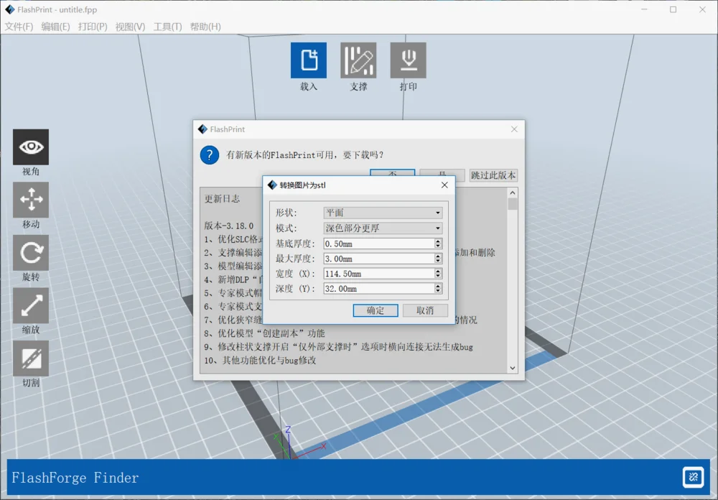The width and height of the screenshot is (718, 500).
Task: Click the changelog scrollbar up arrow
Action: click(513, 193)
